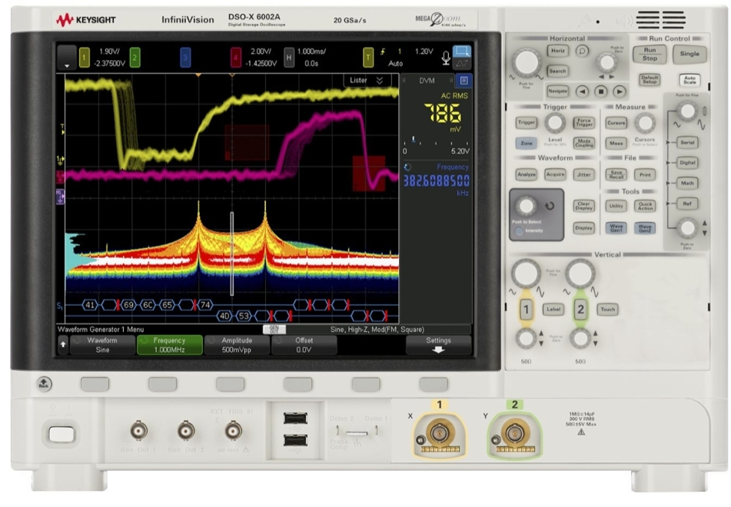Expand the Lister dropdown chevrons
This screenshot has width=731, height=507.
(380, 81)
